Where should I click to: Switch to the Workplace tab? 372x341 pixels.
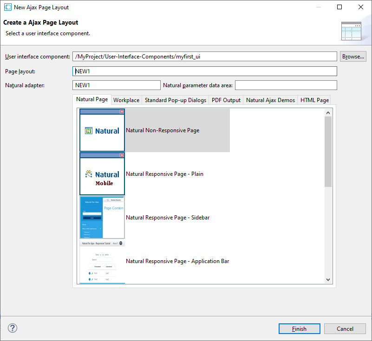(x=126, y=100)
